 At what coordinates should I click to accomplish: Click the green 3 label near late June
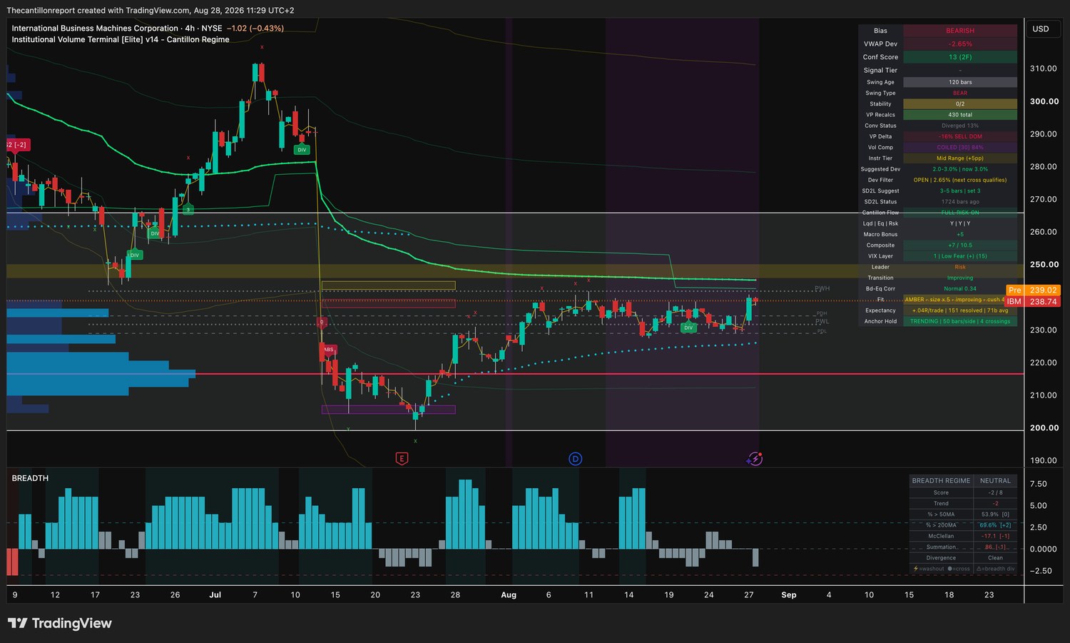188,210
